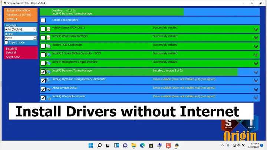Open the Camtasia recorder taskbar icon
The width and height of the screenshot is (267, 150).
click(168, 146)
